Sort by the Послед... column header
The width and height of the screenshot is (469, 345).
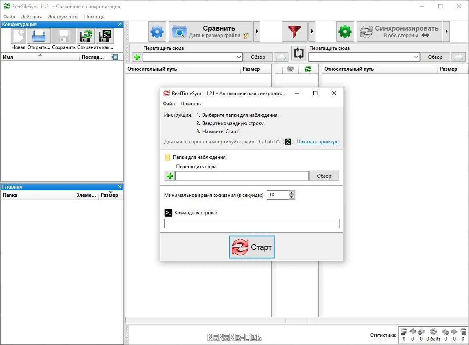(x=92, y=57)
